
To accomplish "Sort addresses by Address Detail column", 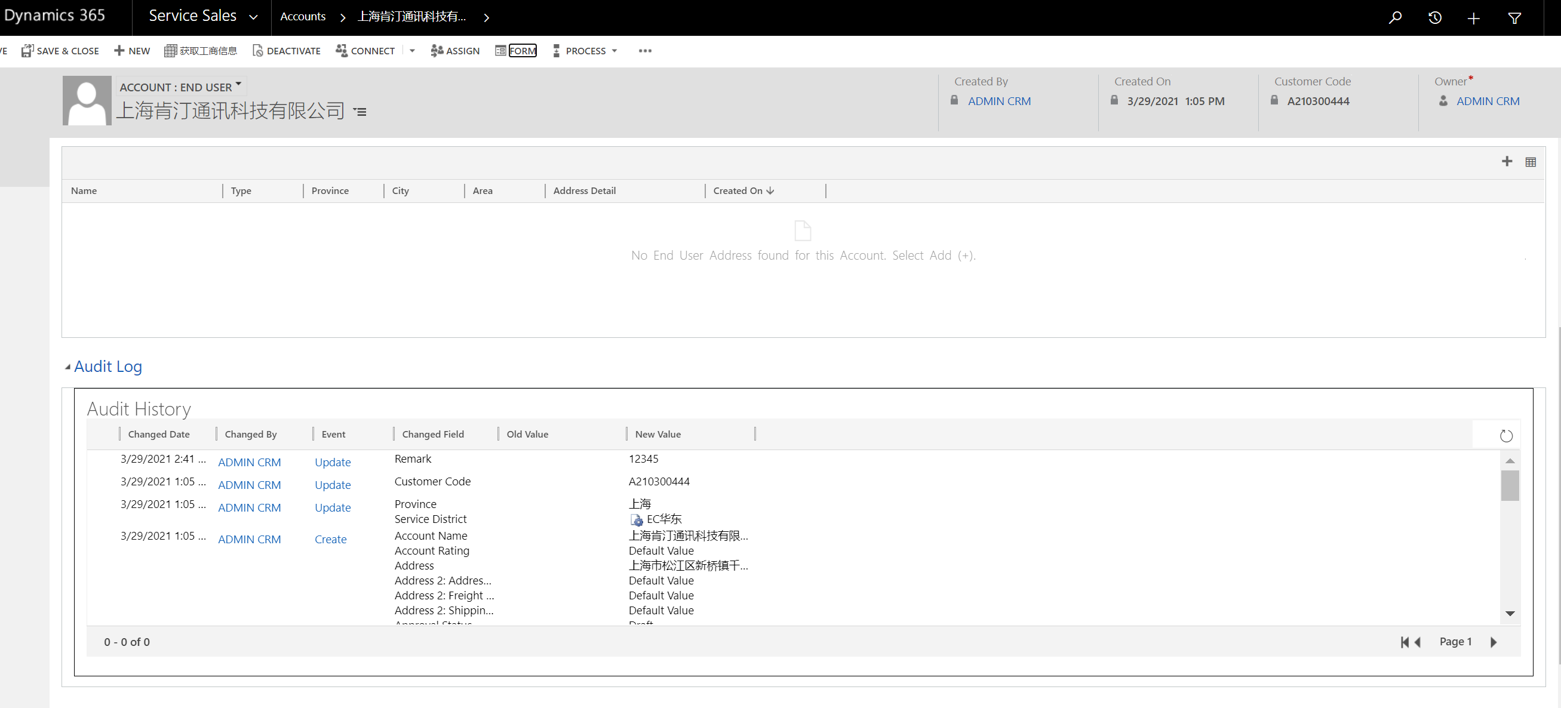I will [x=584, y=191].
